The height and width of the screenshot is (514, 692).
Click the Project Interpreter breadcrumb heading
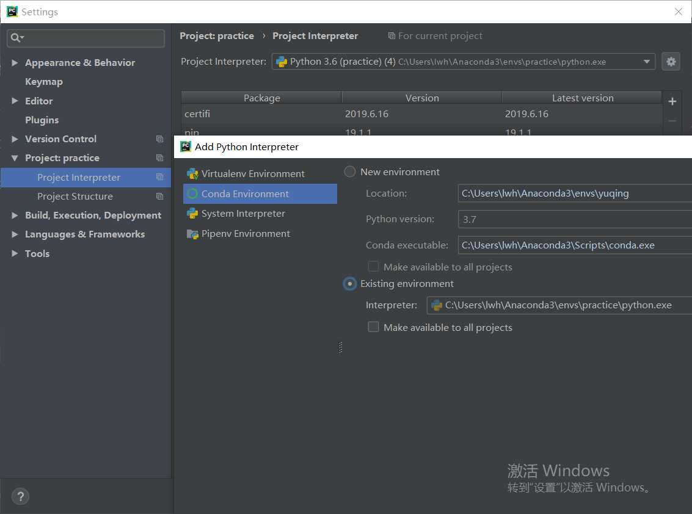point(315,36)
